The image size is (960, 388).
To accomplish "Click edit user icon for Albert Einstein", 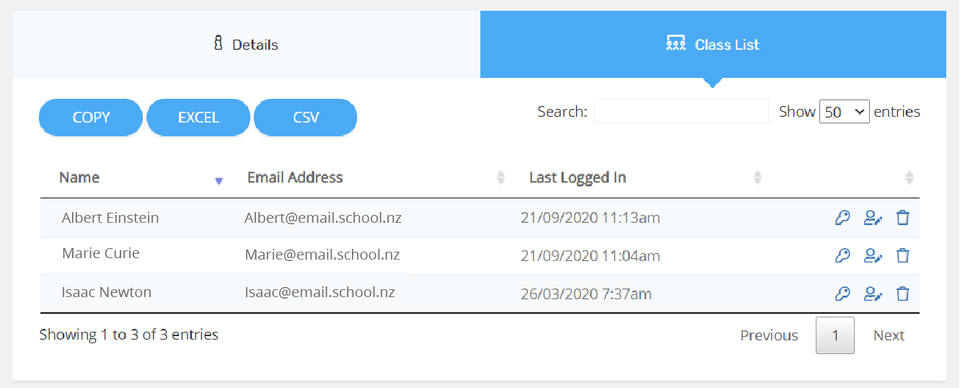I will click(x=873, y=218).
